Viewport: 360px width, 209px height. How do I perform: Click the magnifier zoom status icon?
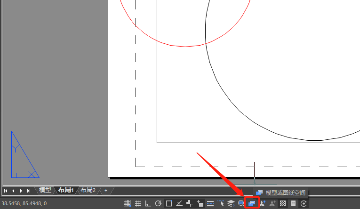(x=241, y=203)
